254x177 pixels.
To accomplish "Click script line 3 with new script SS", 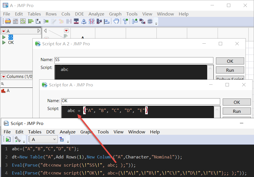I will [74, 165].
